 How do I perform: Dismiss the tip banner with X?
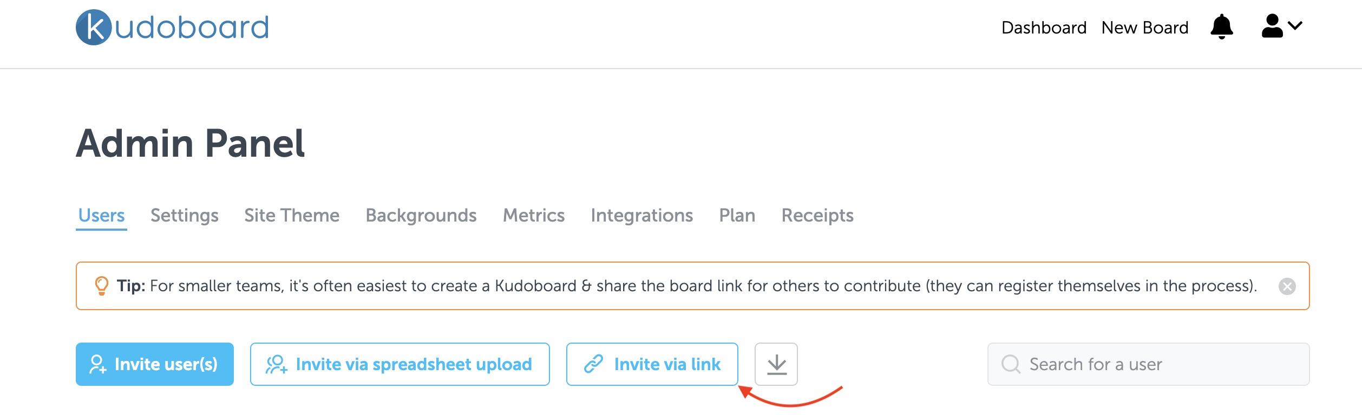pyautogui.click(x=1287, y=286)
